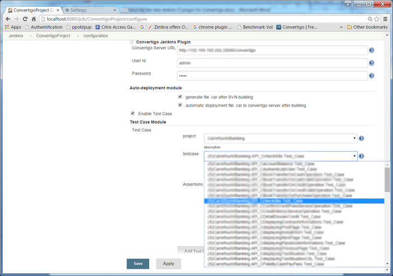This screenshot has height=276, width=393.
Task: Close the Settings browser tab
Action: coord(115,10)
